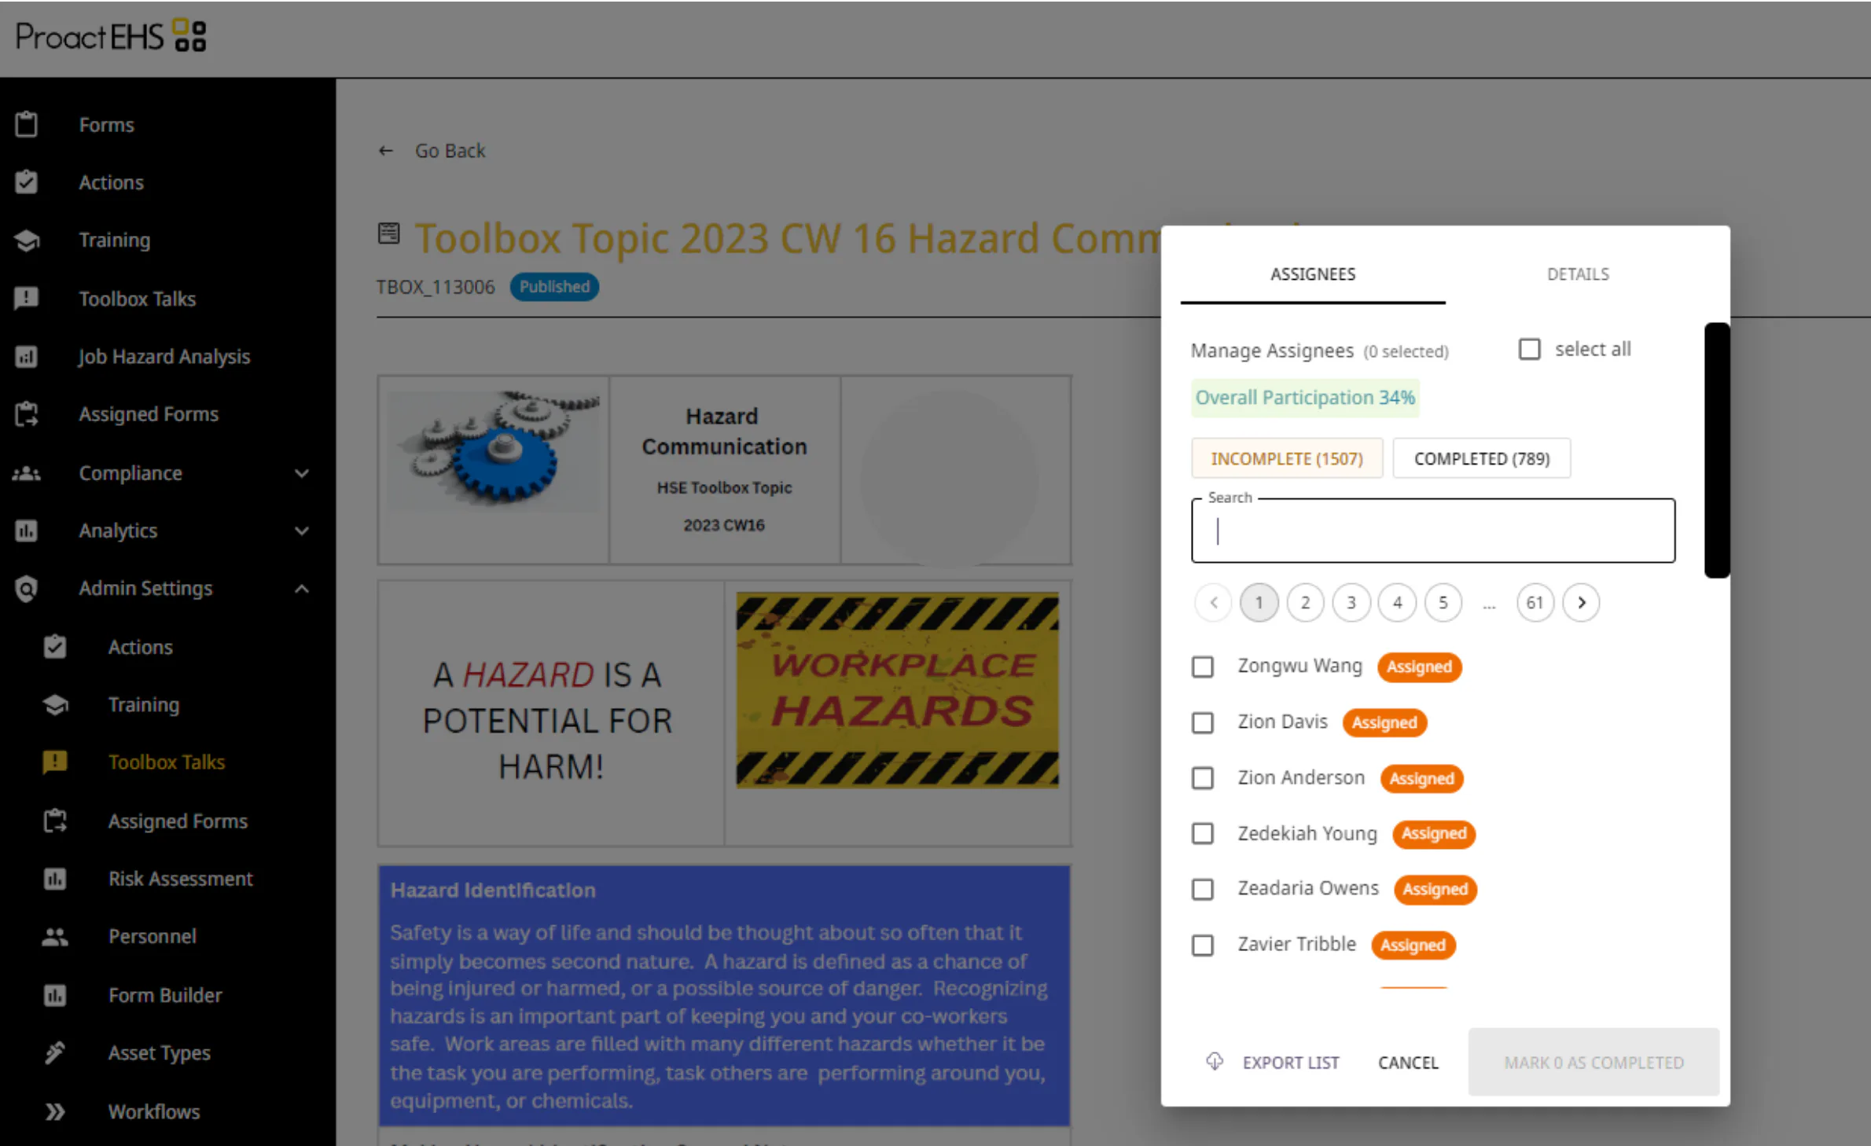Viewport: 1871px width, 1146px height.
Task: Click the assignee panel vertical scrollbar
Action: [1716, 450]
